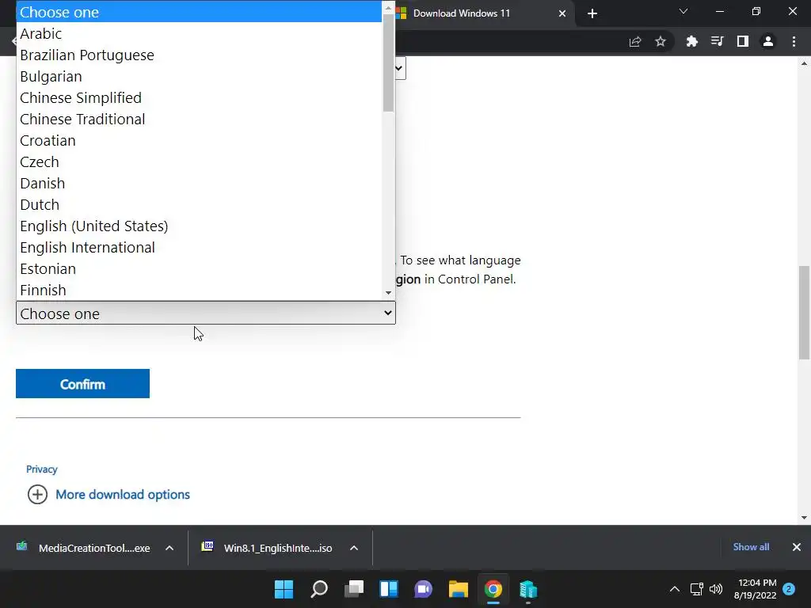Expand MediaCreationTool download options chevron

coord(169,548)
